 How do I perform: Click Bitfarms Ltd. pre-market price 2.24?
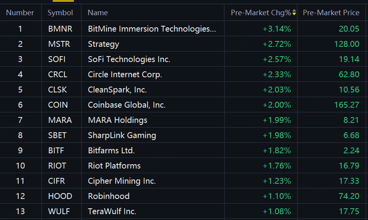click(x=351, y=151)
